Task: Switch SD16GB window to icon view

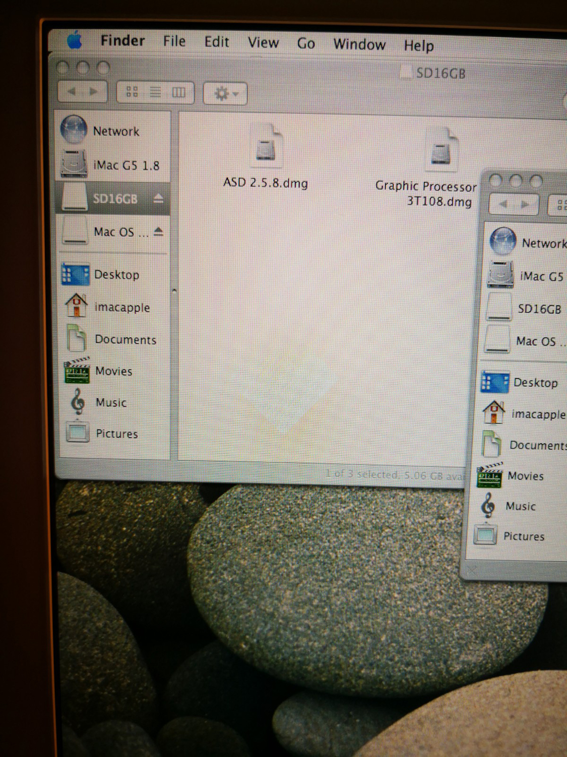Action: coord(132,92)
